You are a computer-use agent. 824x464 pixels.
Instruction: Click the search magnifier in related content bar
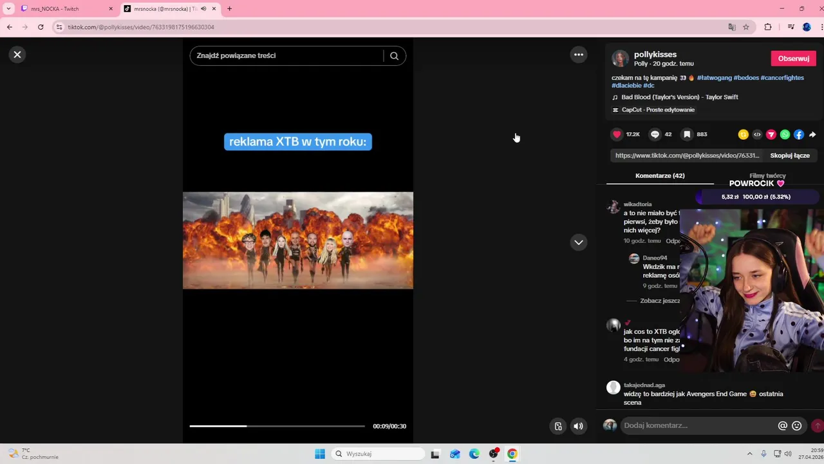pyautogui.click(x=394, y=56)
